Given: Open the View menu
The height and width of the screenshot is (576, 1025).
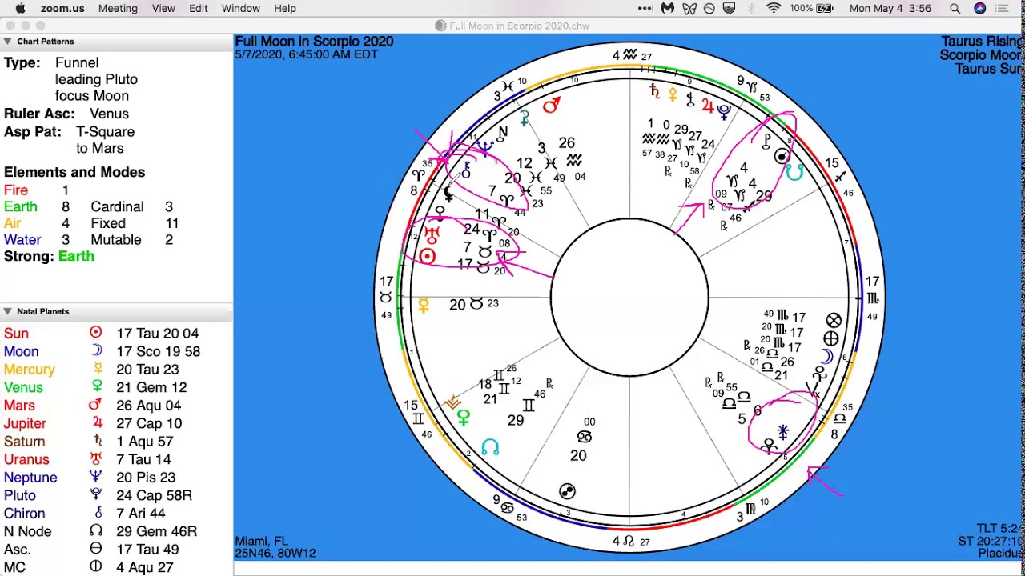Looking at the screenshot, I should point(163,8).
